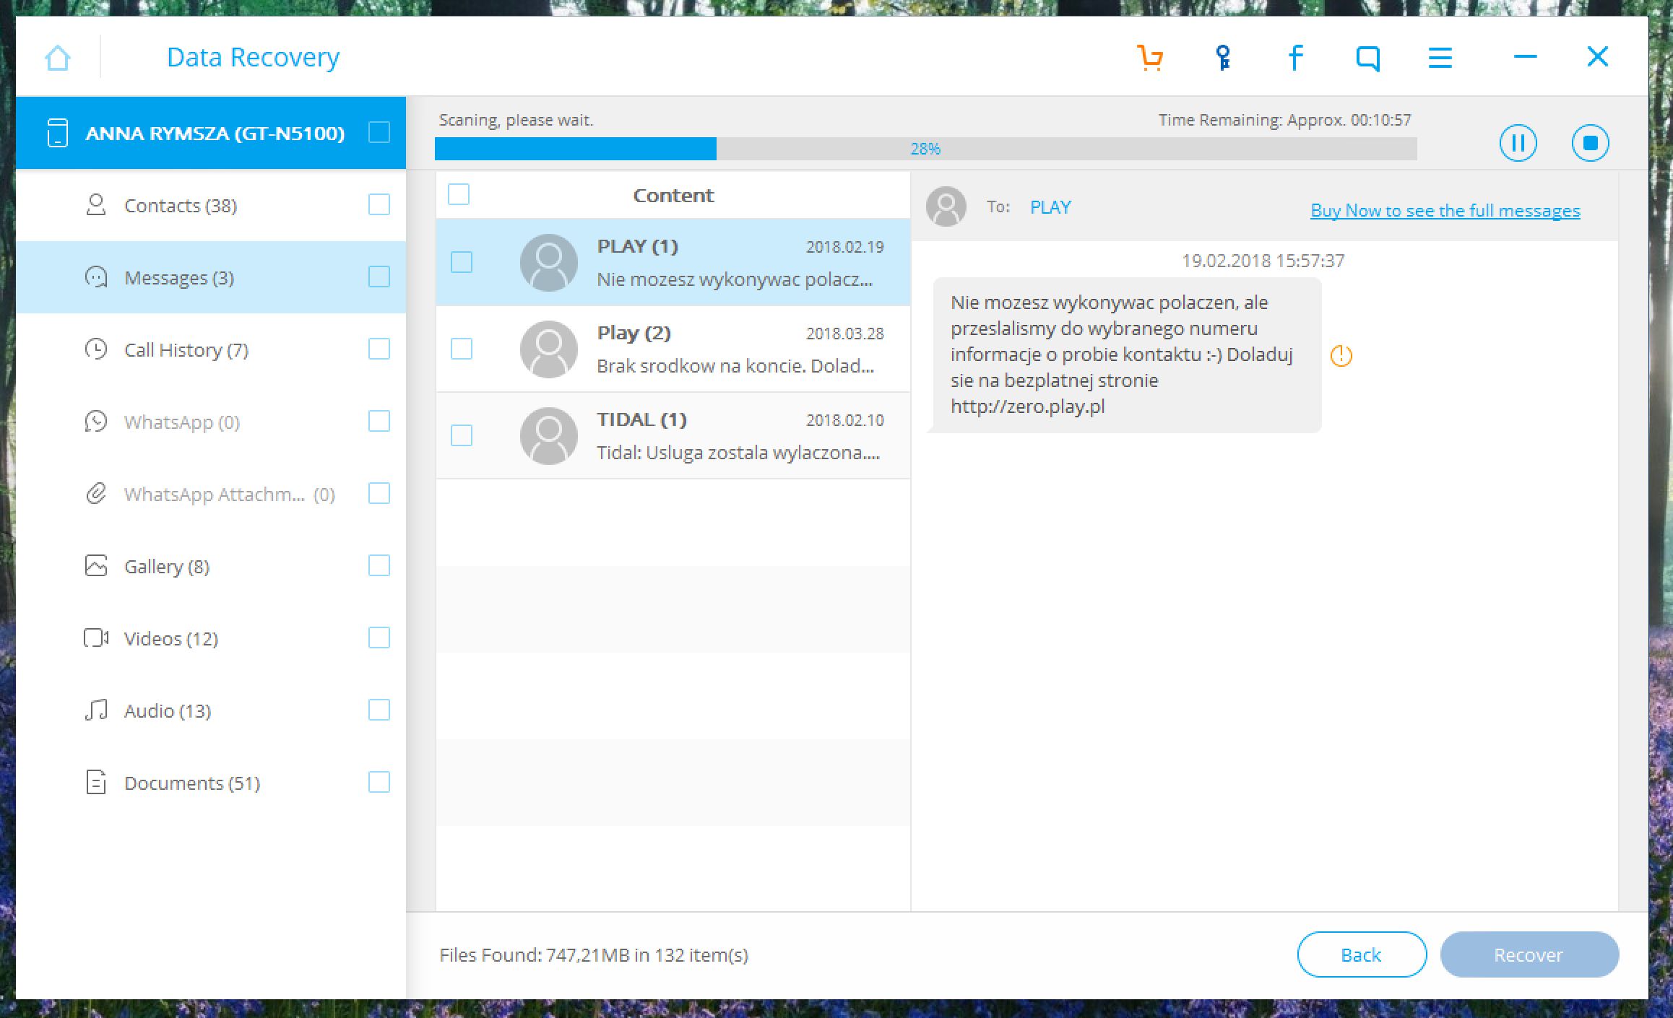Toggle the select-all Content checkbox

pyautogui.click(x=459, y=194)
